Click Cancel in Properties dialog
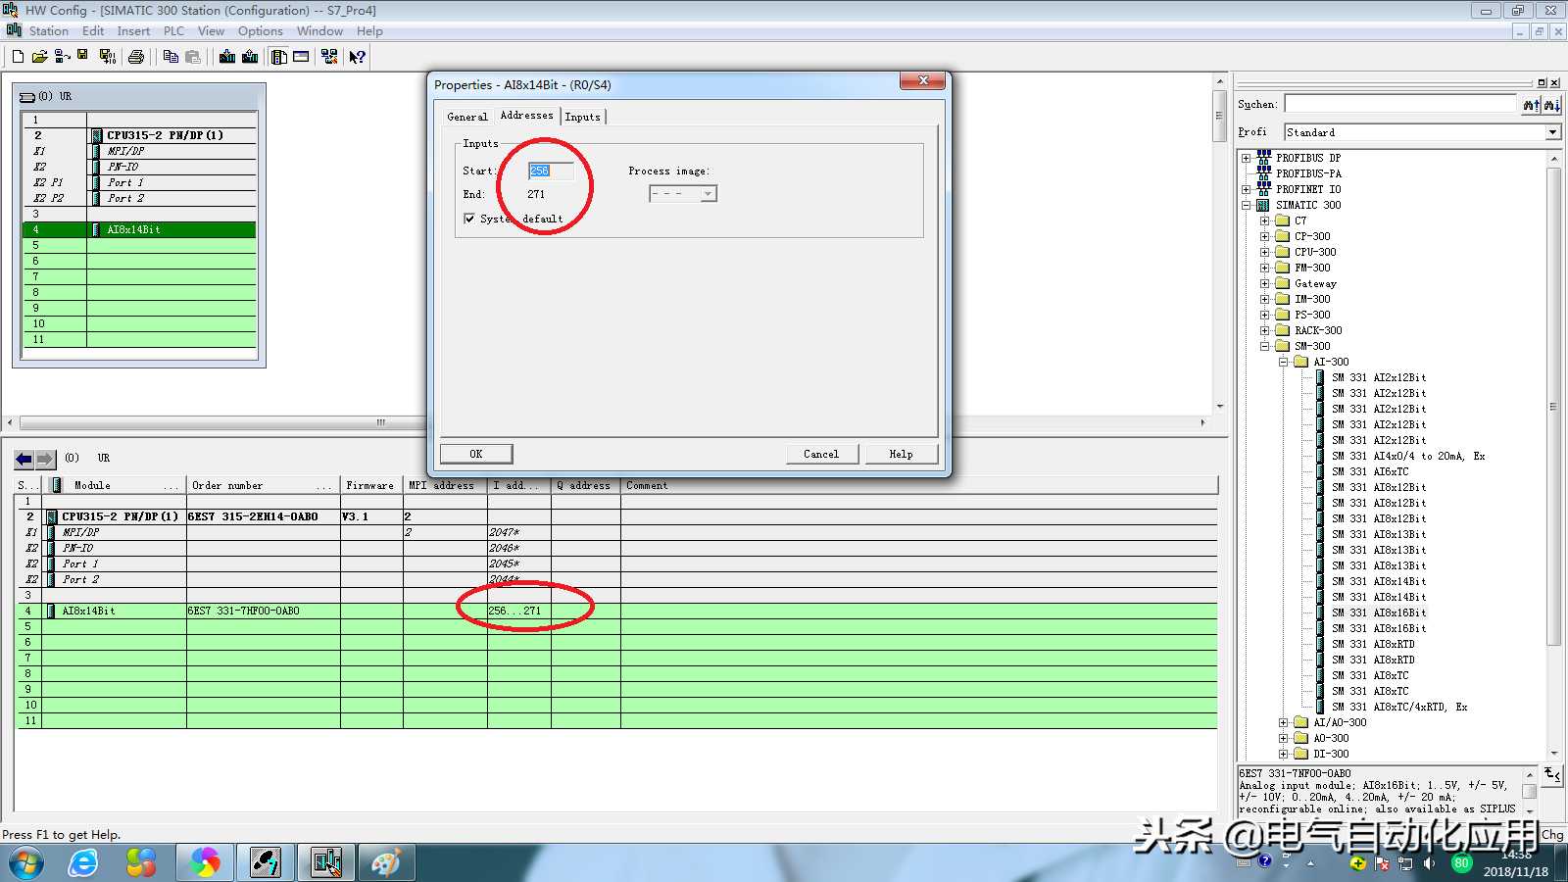The height and width of the screenshot is (882, 1568). pyautogui.click(x=821, y=454)
